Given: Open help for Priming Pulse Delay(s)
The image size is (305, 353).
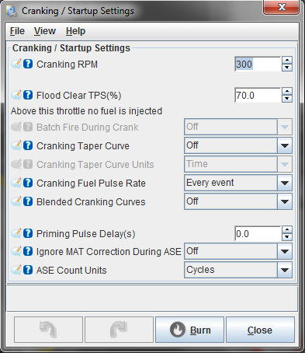Looking at the screenshot, I should (28, 233).
